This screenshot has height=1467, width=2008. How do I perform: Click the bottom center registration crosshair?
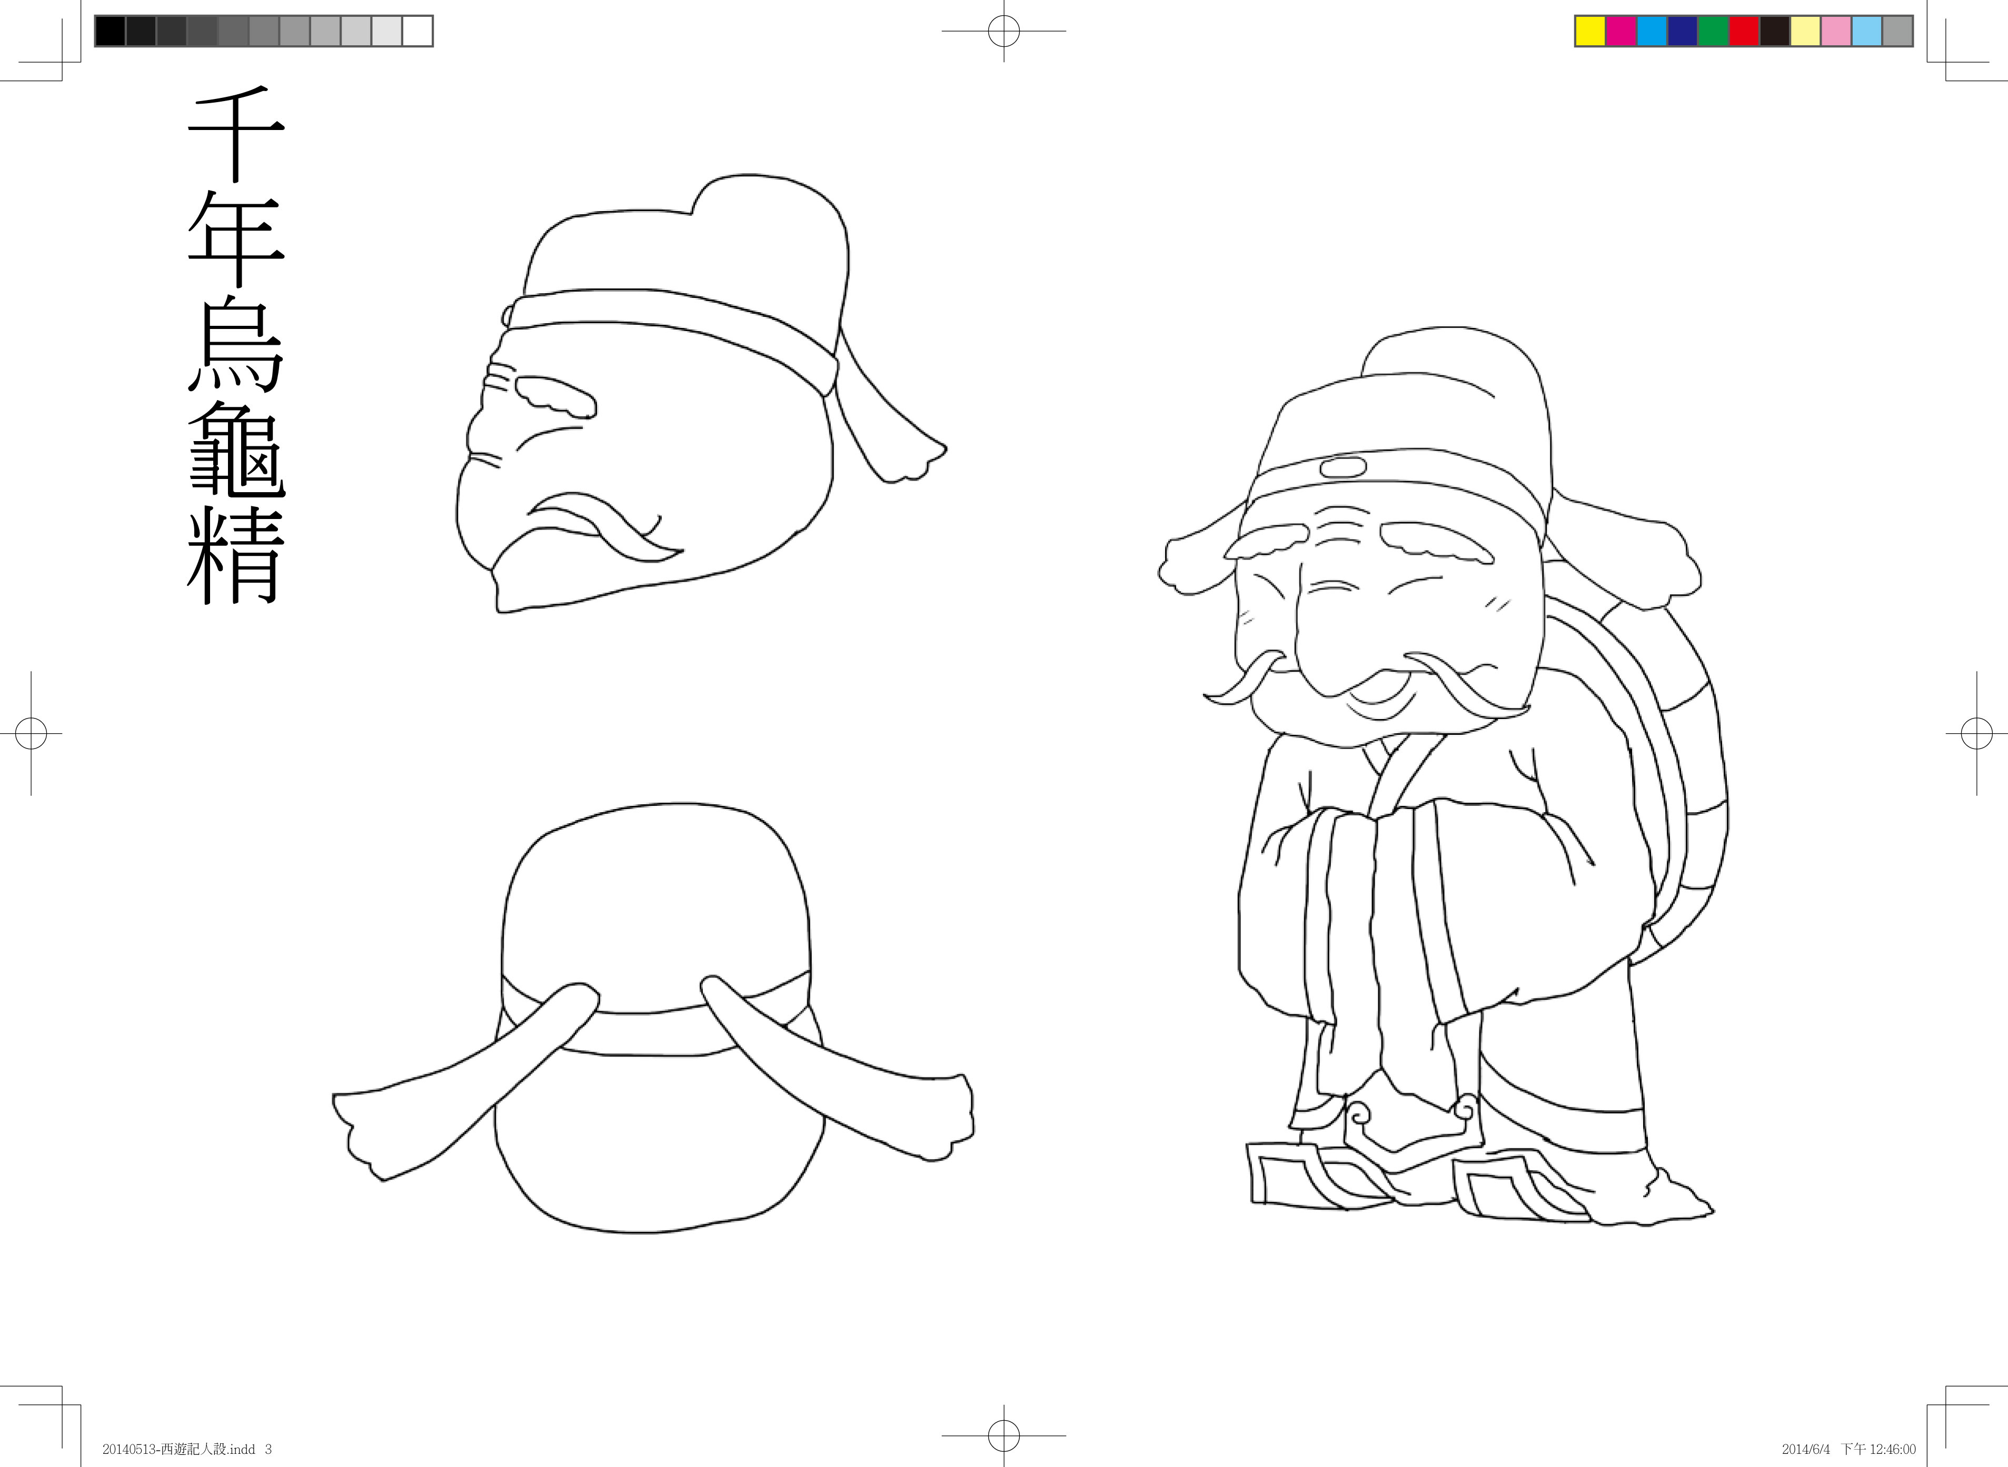(x=1003, y=1435)
